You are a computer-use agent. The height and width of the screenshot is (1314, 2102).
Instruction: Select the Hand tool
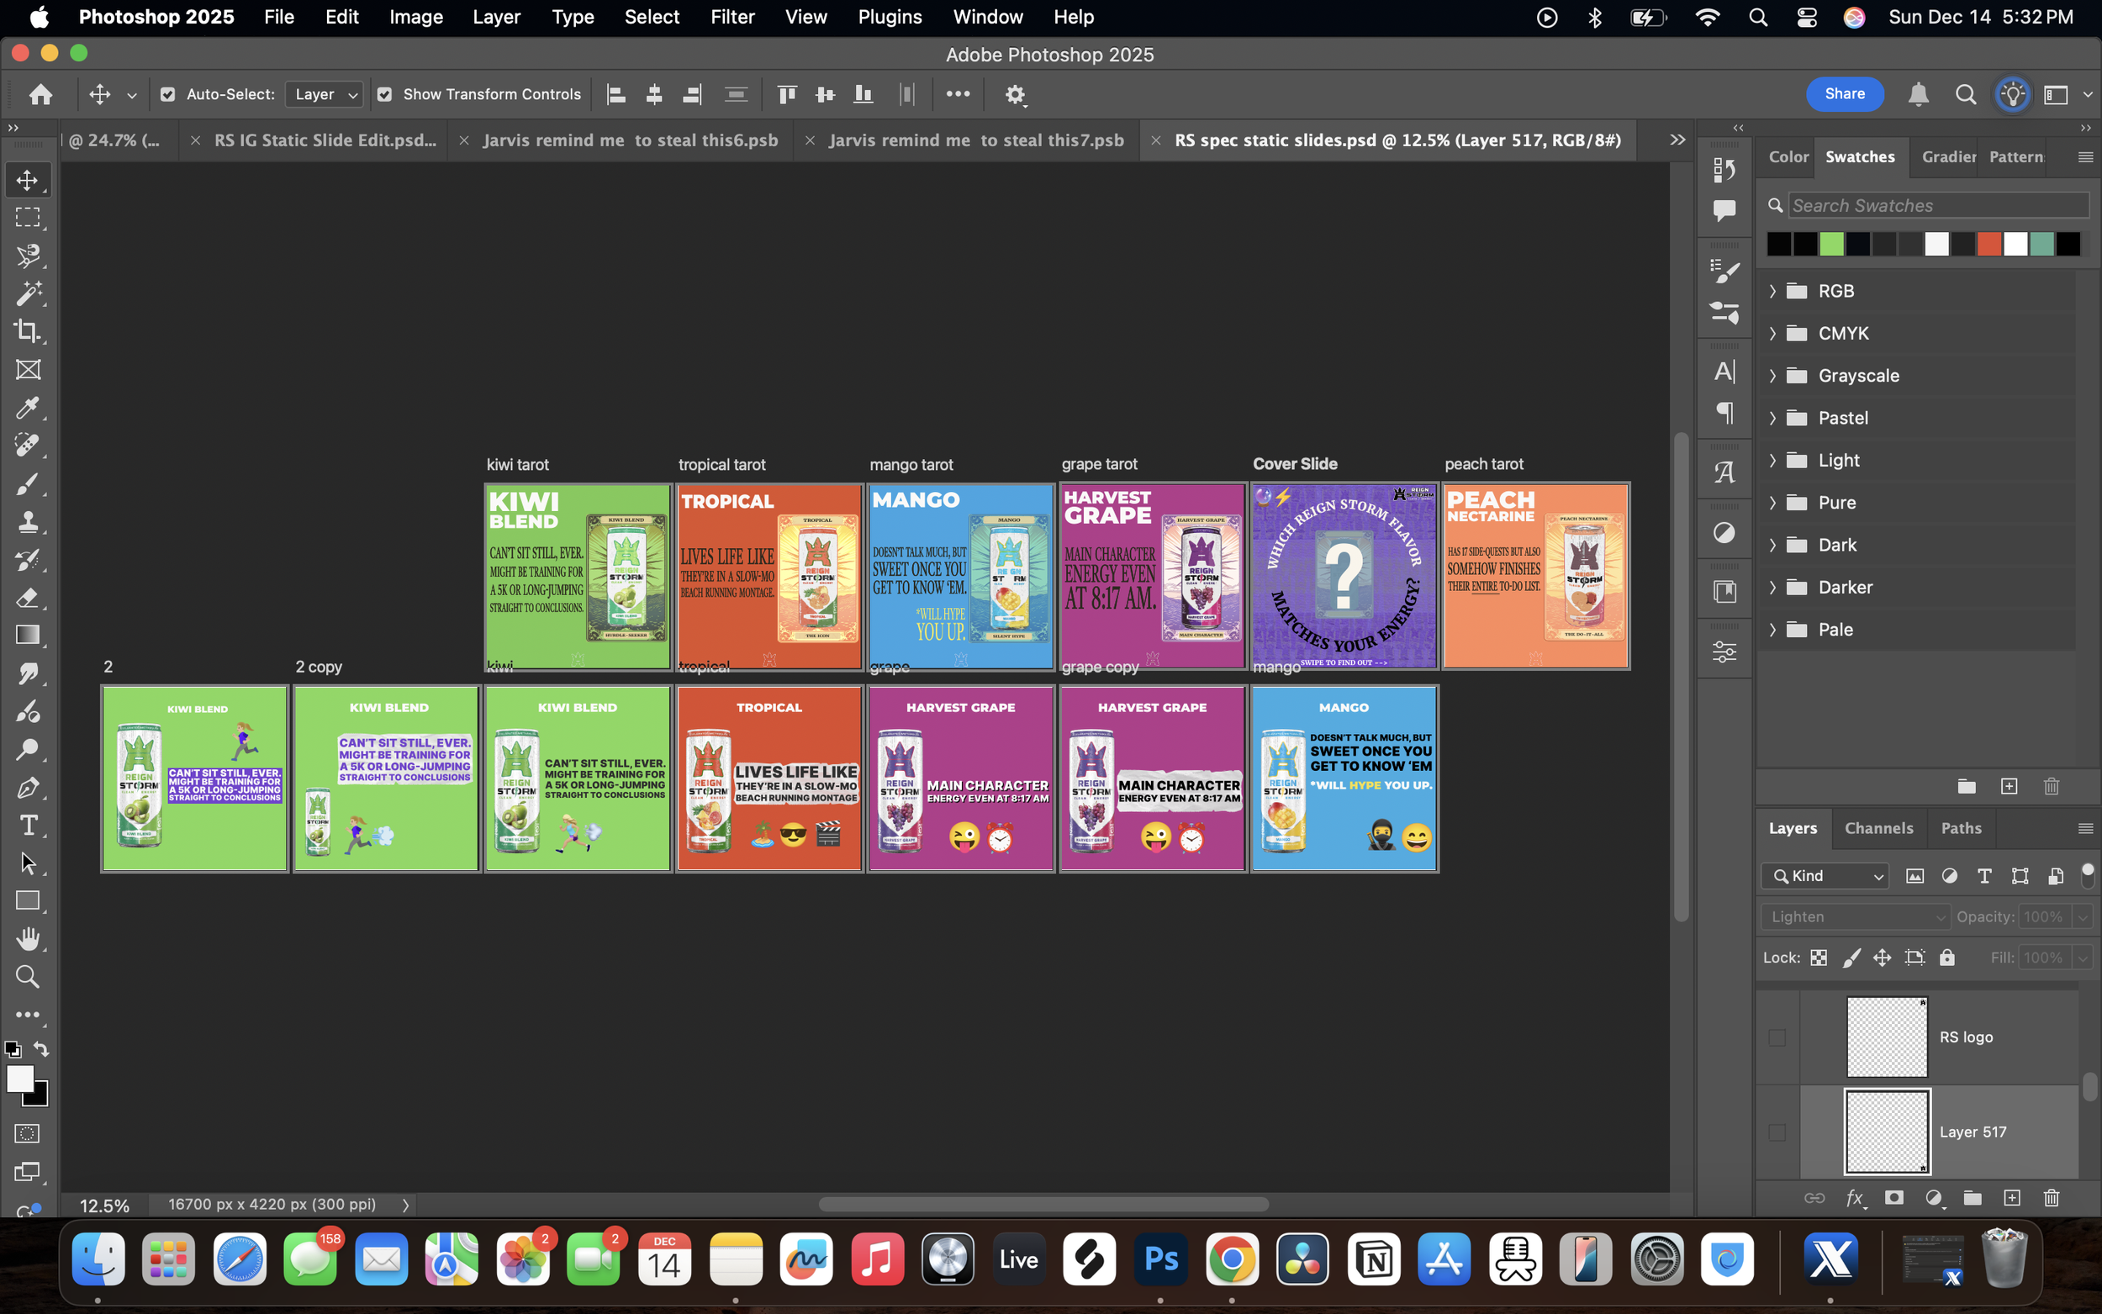(x=28, y=938)
